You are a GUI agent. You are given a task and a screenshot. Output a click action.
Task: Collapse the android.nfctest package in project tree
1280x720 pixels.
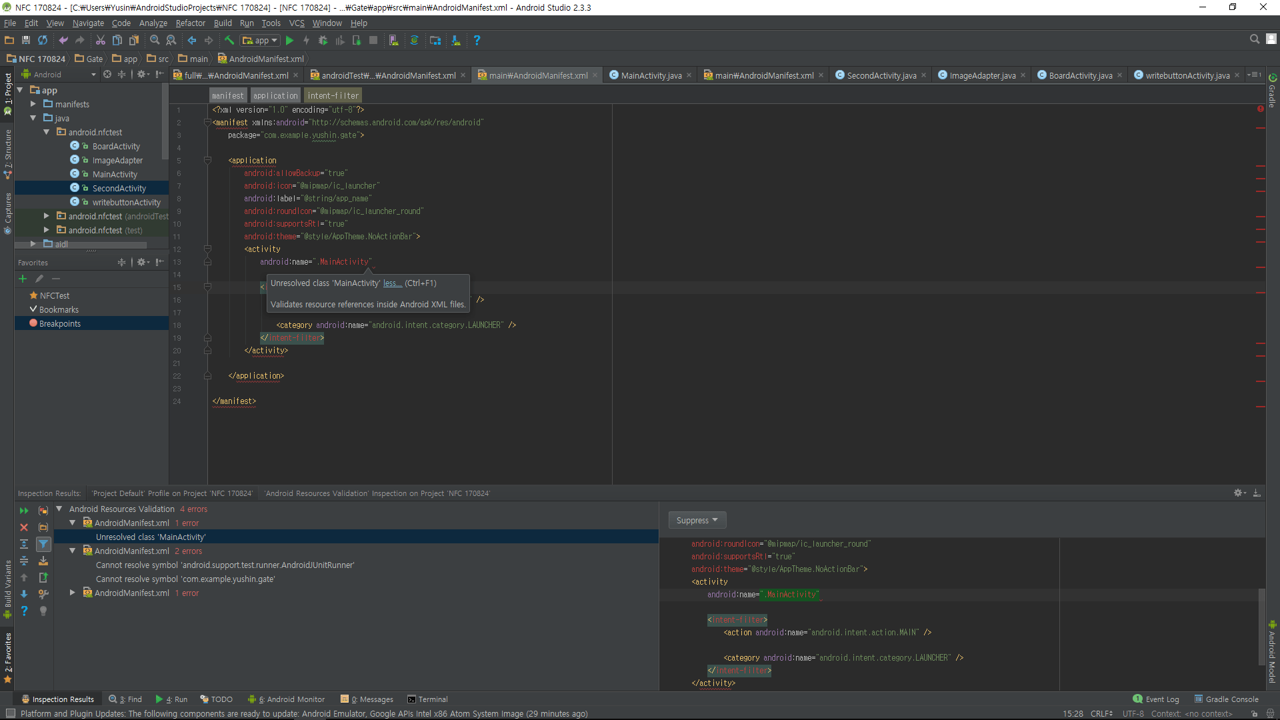(x=46, y=132)
